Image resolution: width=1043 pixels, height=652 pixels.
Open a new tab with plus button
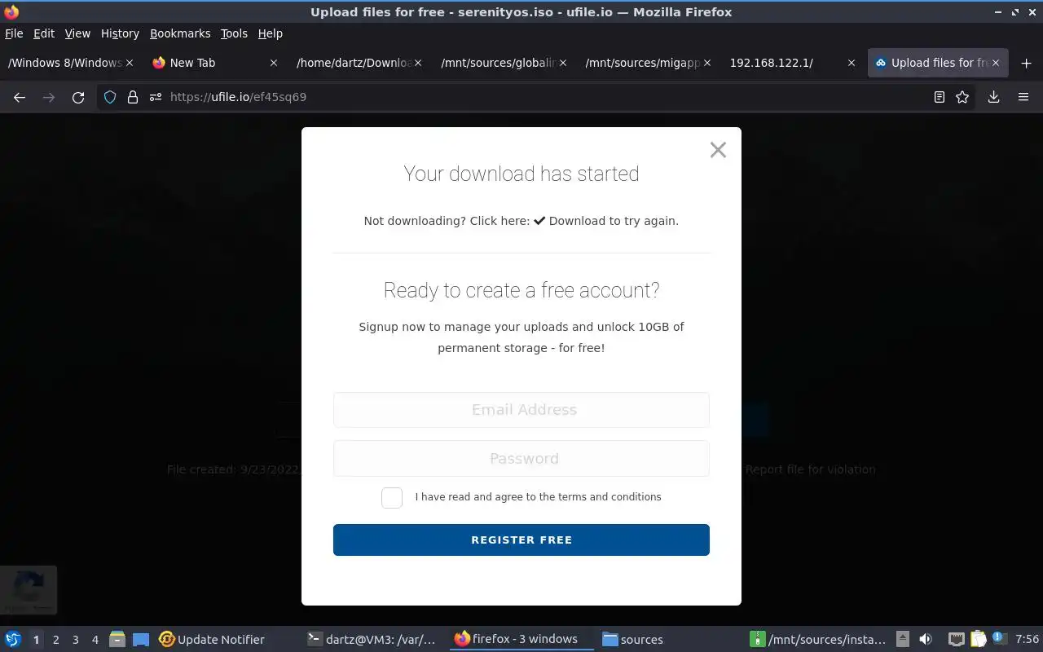pyautogui.click(x=1027, y=63)
